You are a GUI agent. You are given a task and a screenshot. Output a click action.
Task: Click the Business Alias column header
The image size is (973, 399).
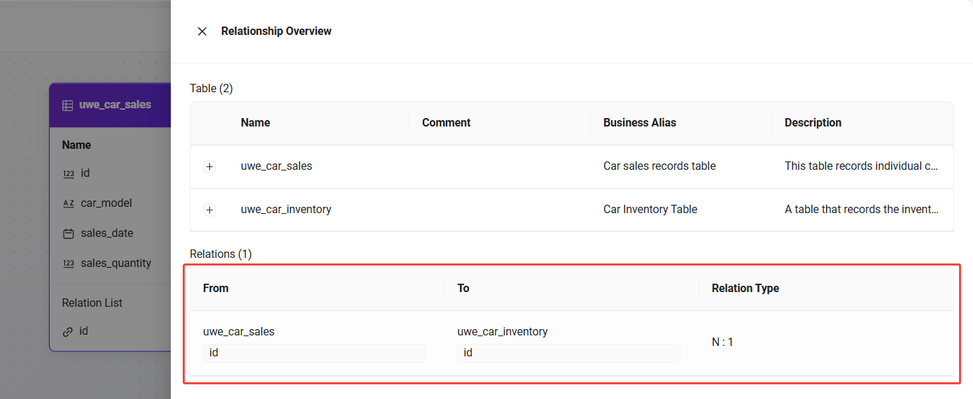(639, 123)
